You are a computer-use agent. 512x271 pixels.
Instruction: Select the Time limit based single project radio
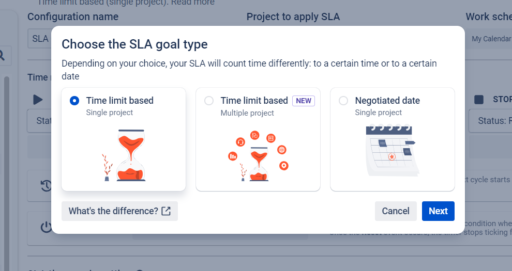tap(74, 101)
